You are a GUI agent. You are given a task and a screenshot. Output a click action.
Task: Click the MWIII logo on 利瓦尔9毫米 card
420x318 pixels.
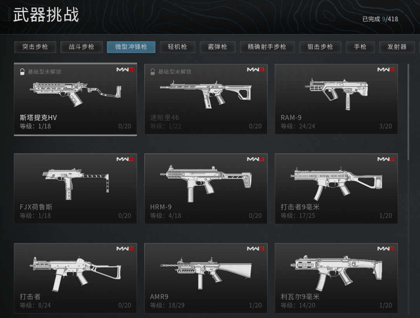coord(386,249)
